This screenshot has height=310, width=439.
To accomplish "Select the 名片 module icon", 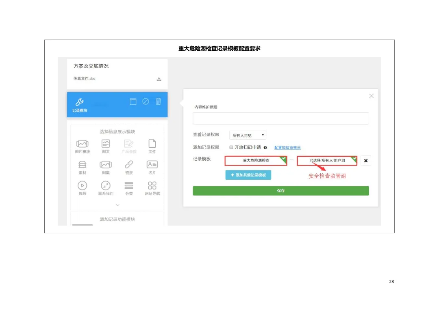I will [x=152, y=164].
